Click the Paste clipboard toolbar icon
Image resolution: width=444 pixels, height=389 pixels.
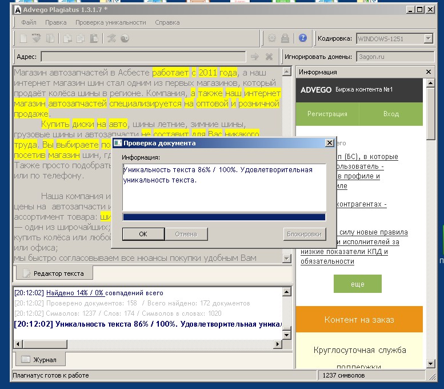point(94,38)
